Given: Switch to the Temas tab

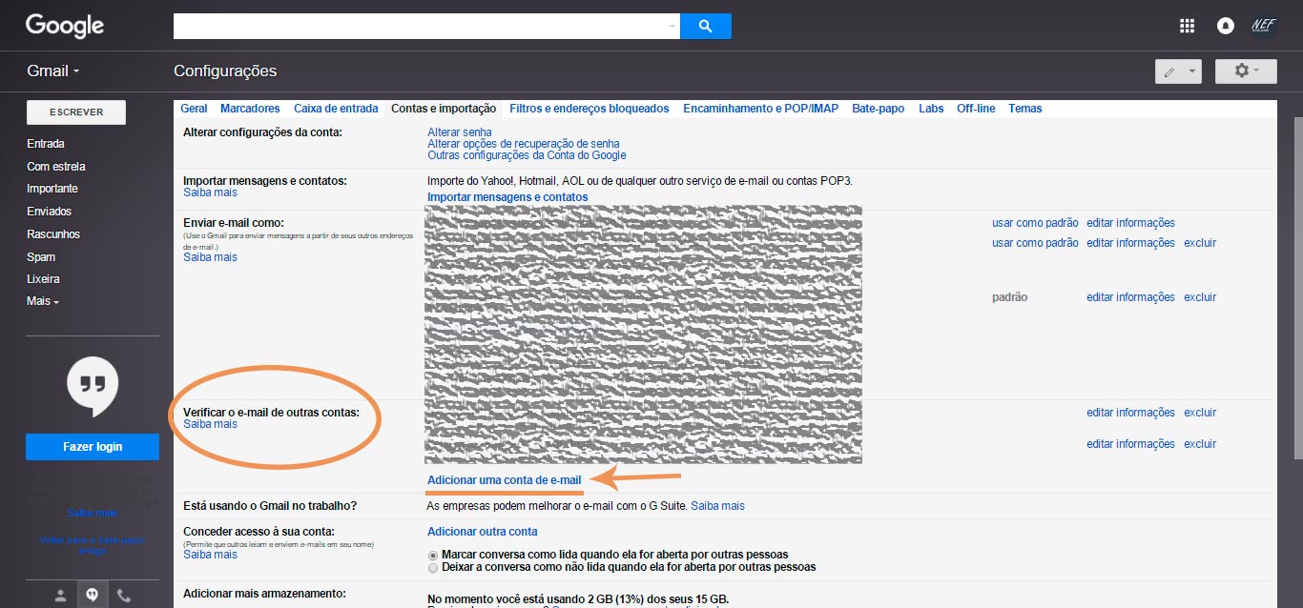Looking at the screenshot, I should coord(1025,109).
